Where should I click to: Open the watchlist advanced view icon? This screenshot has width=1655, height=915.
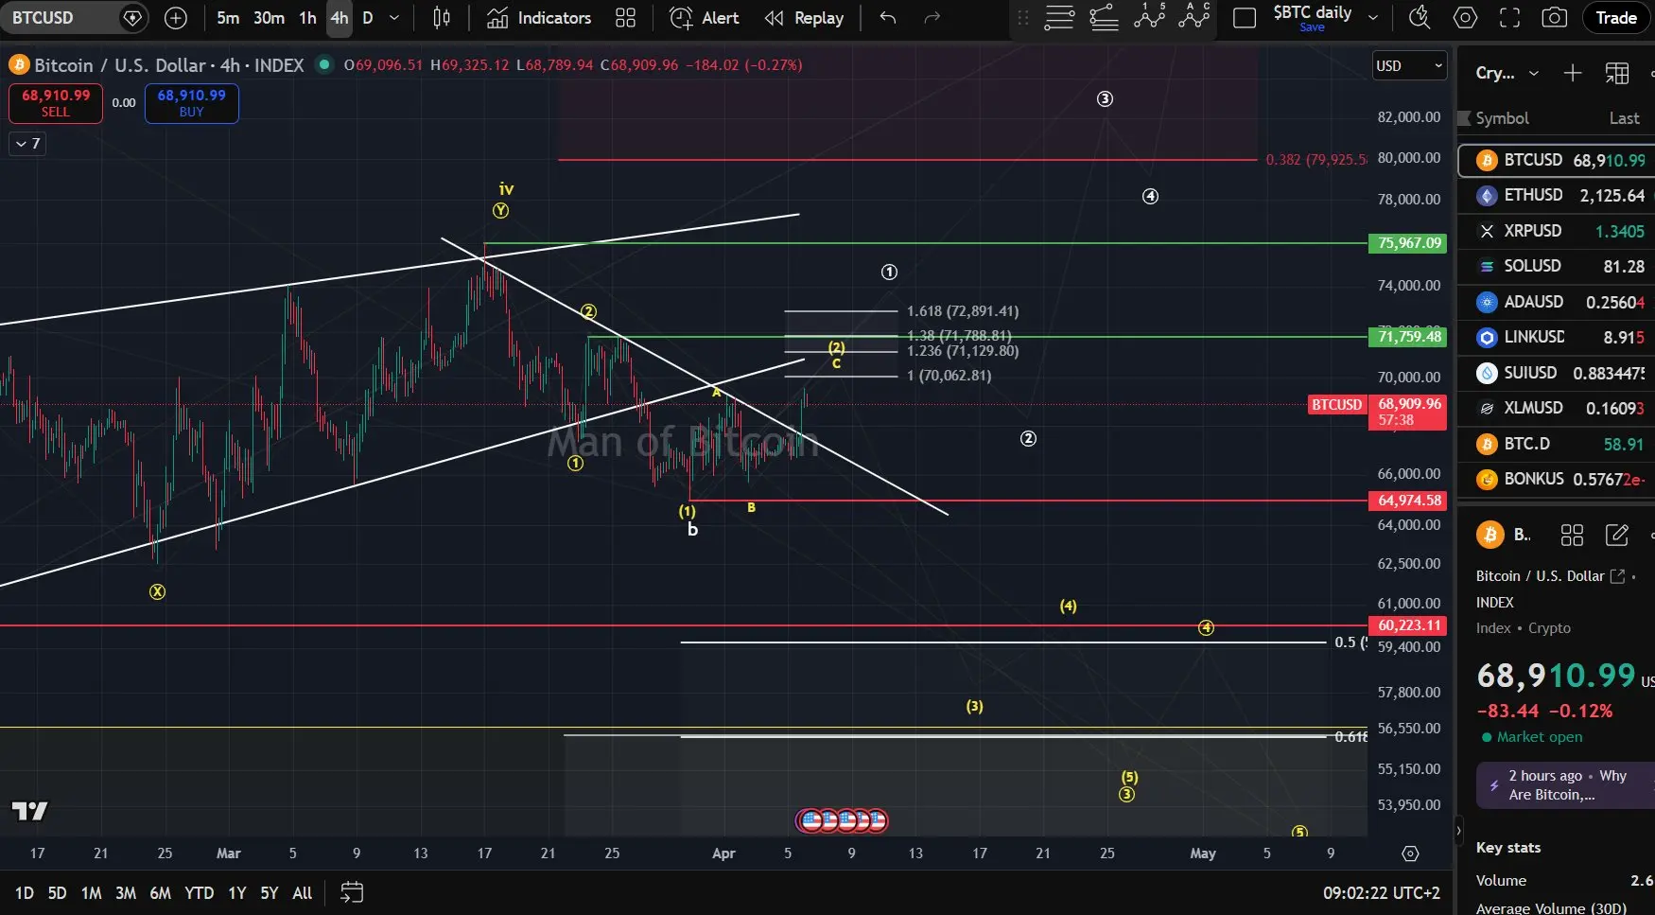(1617, 73)
